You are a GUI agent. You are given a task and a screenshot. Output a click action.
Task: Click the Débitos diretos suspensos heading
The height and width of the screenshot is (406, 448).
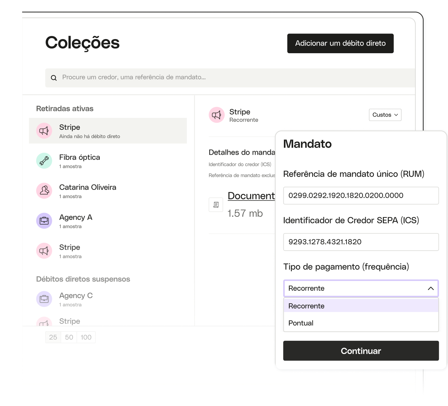coord(83,279)
